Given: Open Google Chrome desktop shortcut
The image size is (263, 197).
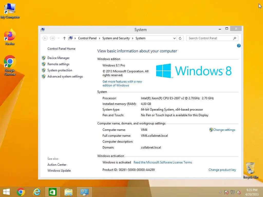Looking at the screenshot, I should [10, 65].
